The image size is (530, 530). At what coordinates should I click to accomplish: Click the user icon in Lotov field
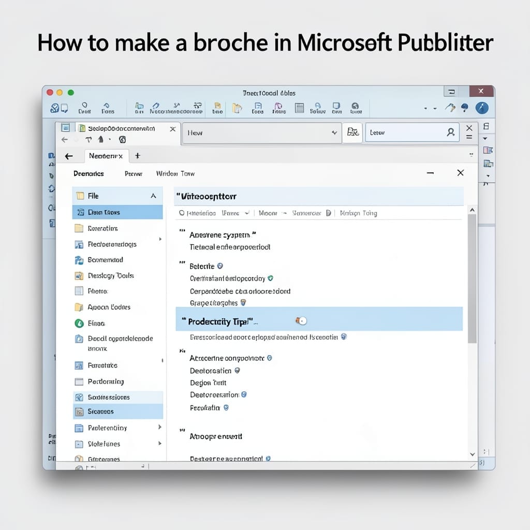click(451, 132)
